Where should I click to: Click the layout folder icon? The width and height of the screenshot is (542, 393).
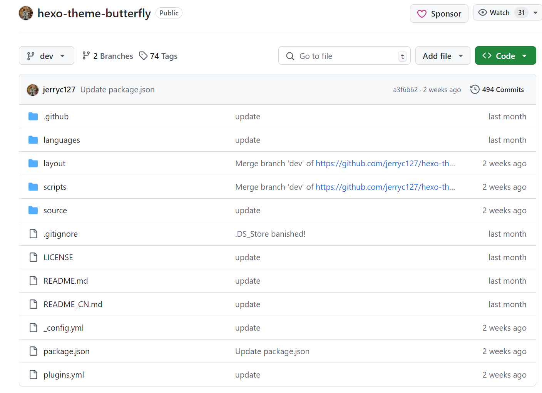tap(33, 163)
